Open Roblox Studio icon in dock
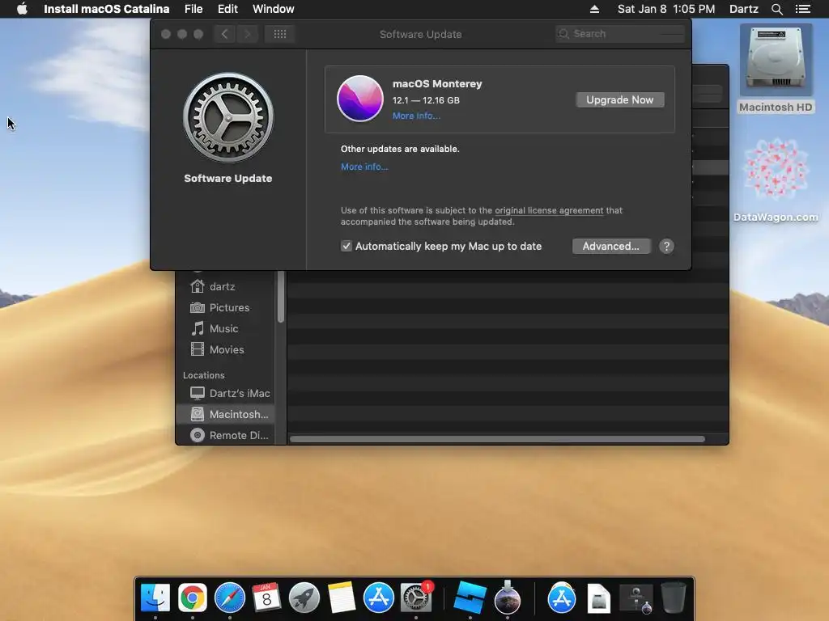Viewport: 829px width, 621px height. coord(470,598)
